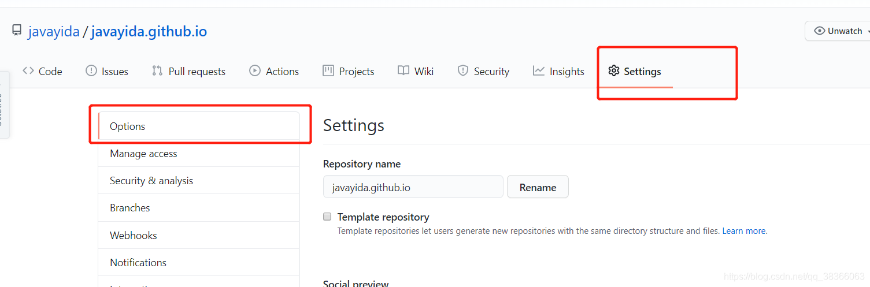Click the repository book icon beside javayida
870x287 pixels.
[x=17, y=31]
